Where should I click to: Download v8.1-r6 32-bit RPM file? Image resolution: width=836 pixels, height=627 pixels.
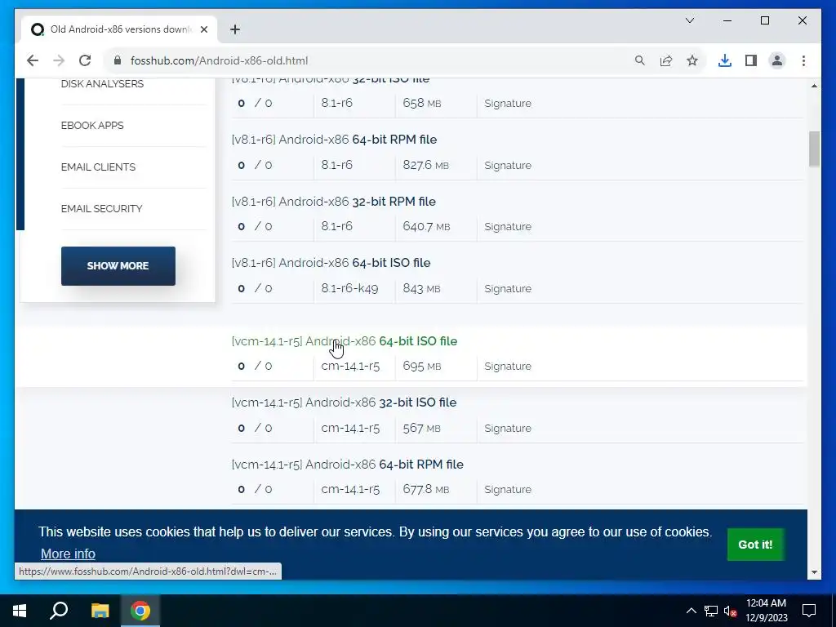334,202
